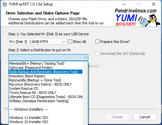Viewport: 162px width, 125px height.
Task: Collapse the distribution selection dropdown
Action: tap(85, 58)
